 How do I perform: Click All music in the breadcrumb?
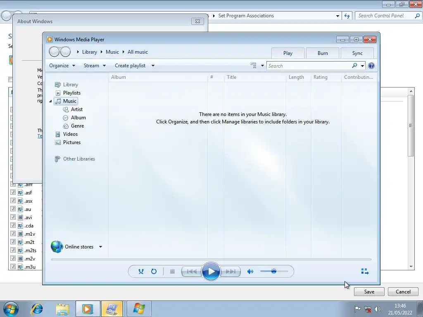pyautogui.click(x=138, y=52)
